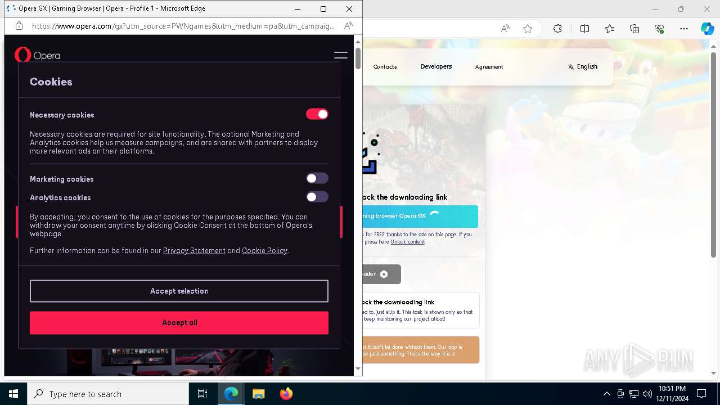Screen dimensions: 720x405
Task: Open the notification center icon
Action: (701, 394)
